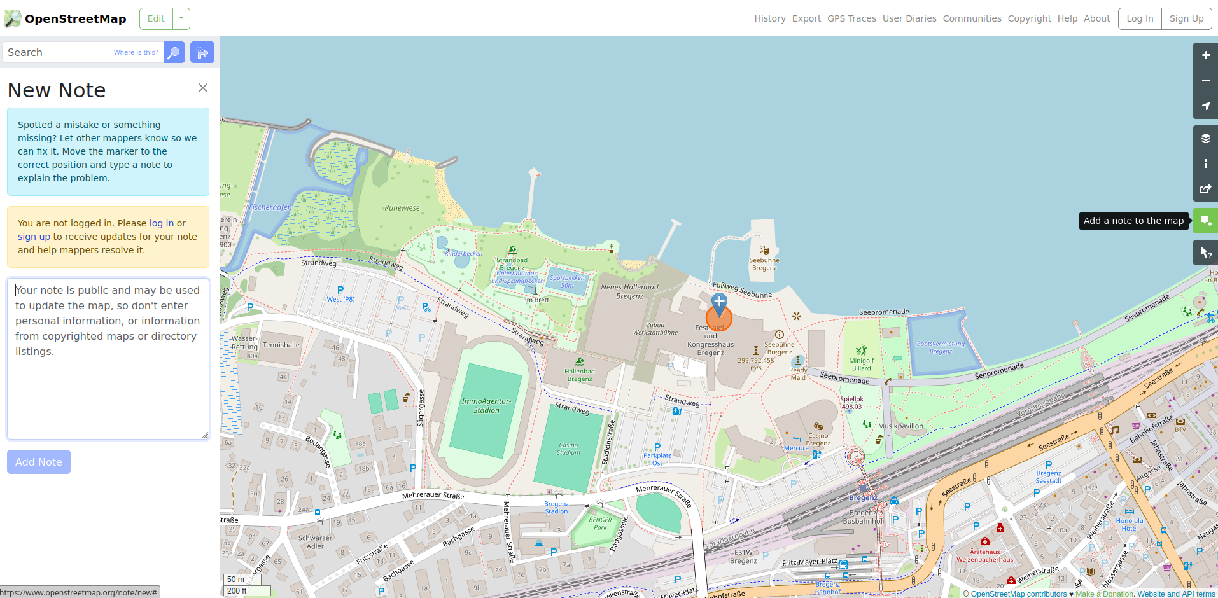Click the OpenStreetMap contributors link
Image resolution: width=1218 pixels, height=598 pixels.
coord(1018,594)
